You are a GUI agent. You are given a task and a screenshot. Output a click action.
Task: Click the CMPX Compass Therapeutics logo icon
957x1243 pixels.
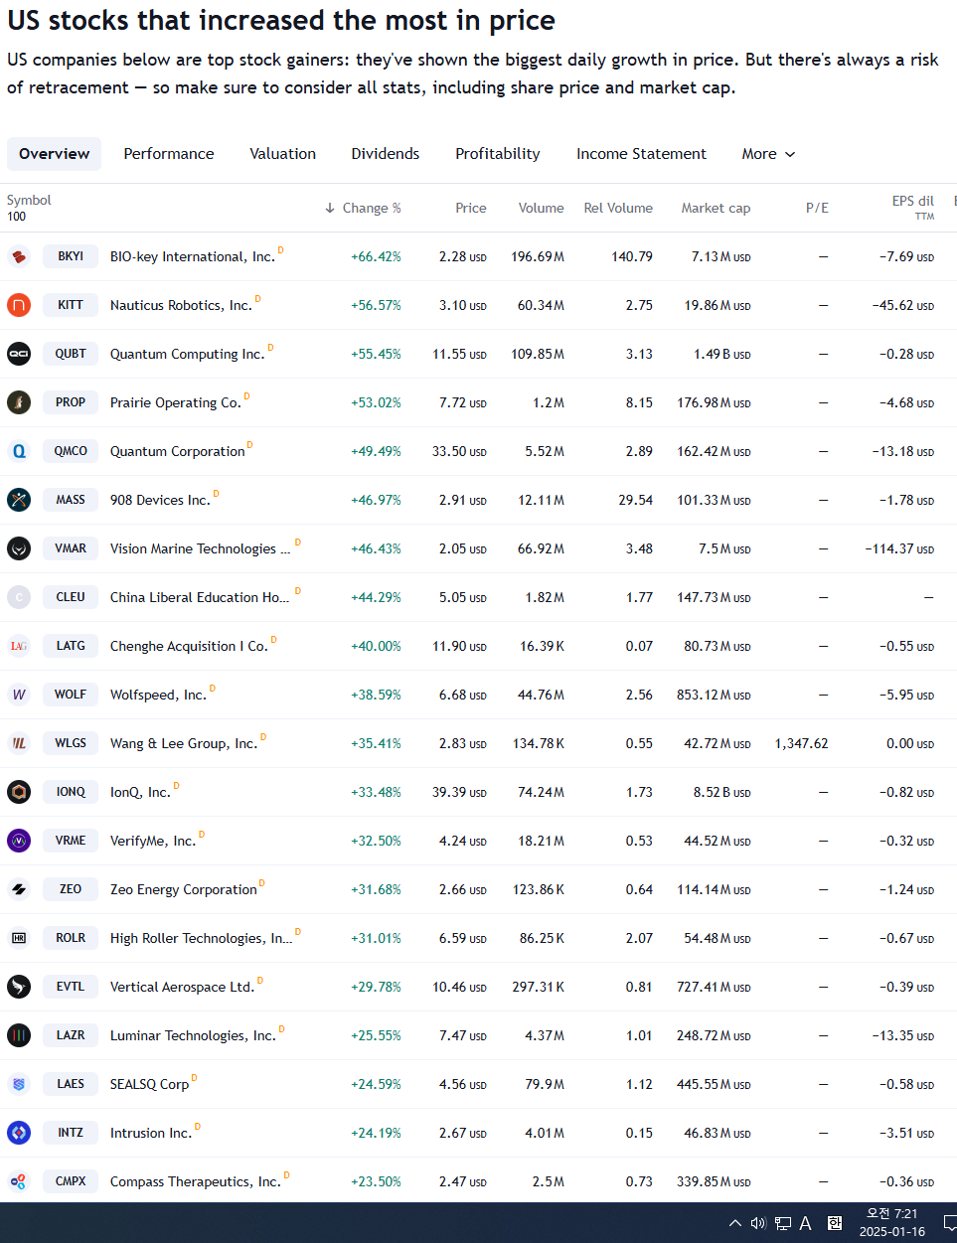coord(19,1181)
